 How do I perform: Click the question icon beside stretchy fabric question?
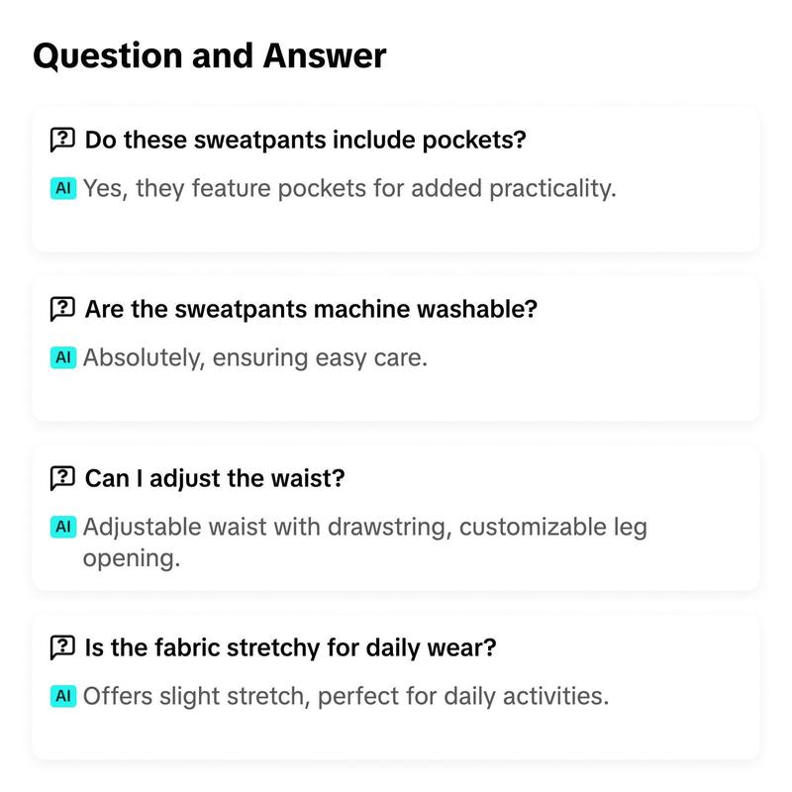(62, 647)
